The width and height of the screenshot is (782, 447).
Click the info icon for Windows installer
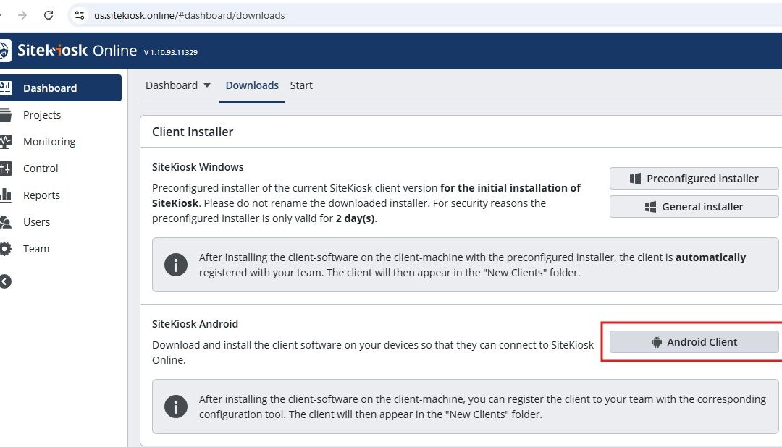pos(176,265)
